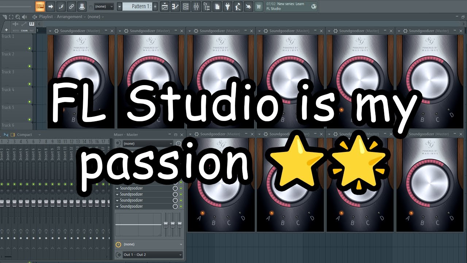Viewport: 467px width, 263px height.
Task: Click the Pattern 1 name field
Action: point(138,7)
